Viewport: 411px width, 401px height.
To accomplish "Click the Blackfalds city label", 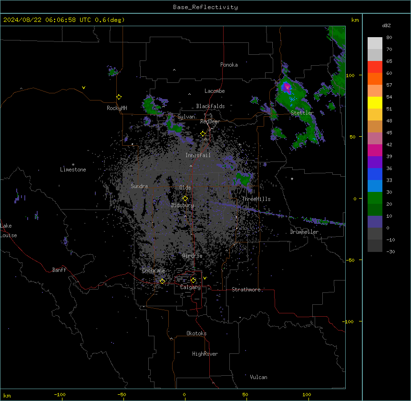I will click(x=210, y=106).
